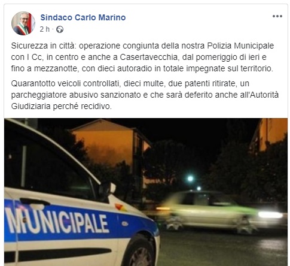Click the word Giudiziaria in the post text
This screenshot has width=290, height=266.
30,106
